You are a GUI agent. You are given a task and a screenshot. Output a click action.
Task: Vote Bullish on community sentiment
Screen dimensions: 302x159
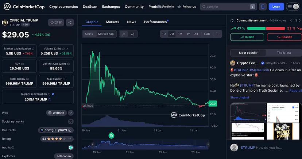point(247,37)
